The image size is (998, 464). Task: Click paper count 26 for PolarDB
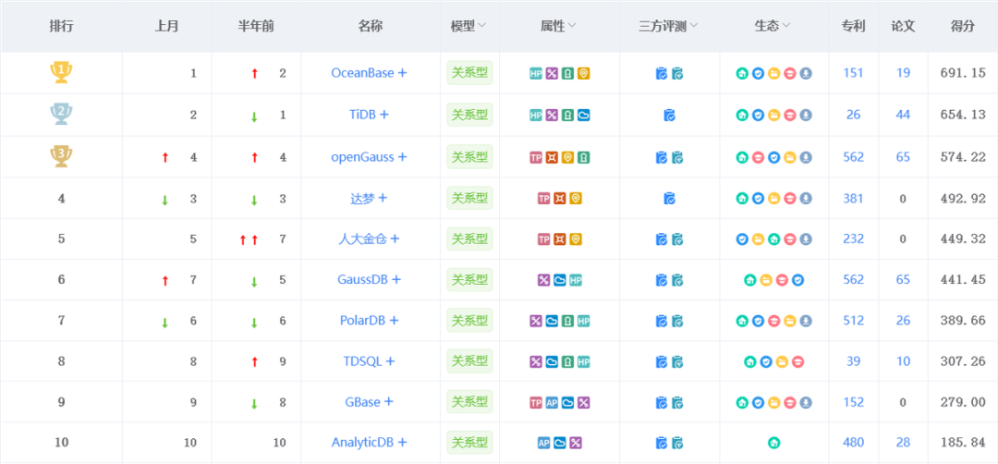coord(903,321)
